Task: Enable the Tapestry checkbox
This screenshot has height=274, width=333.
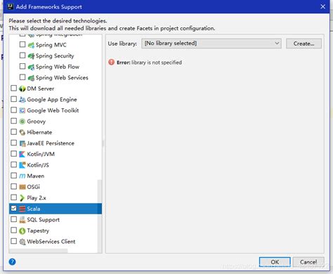Action: click(14, 230)
